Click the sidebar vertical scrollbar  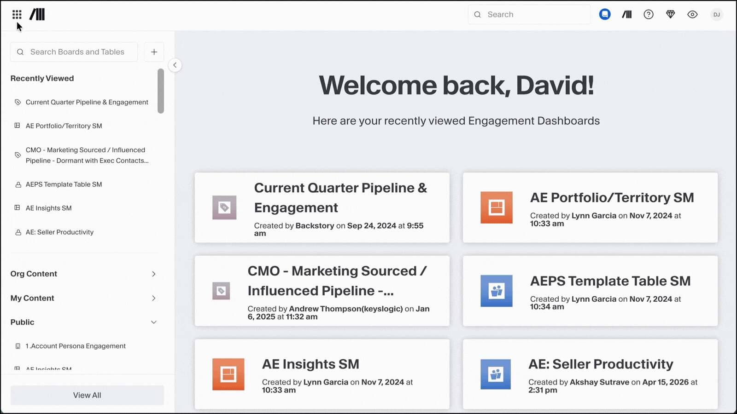click(161, 91)
